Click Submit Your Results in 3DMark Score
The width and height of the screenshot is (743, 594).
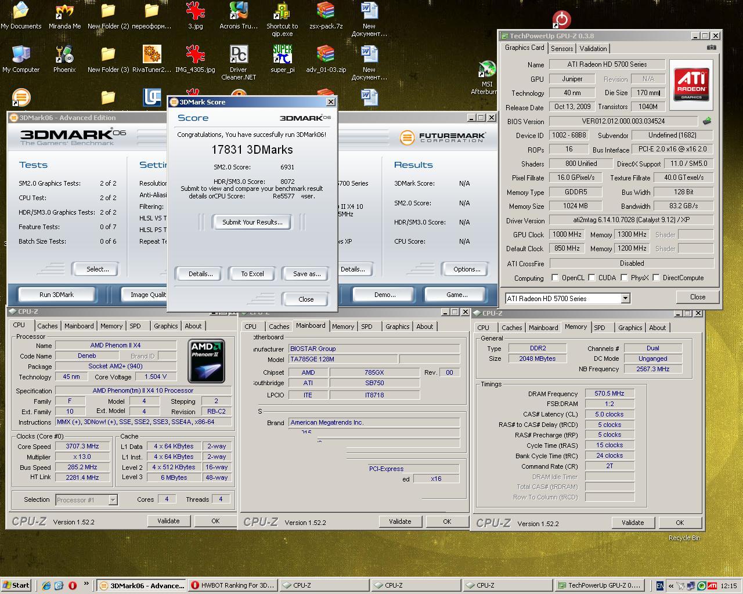click(x=253, y=222)
